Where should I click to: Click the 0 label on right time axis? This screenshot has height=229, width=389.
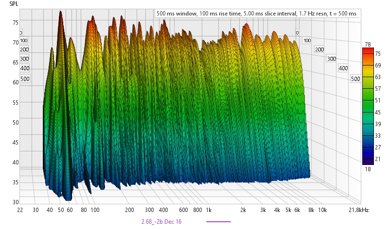pos(297,33)
